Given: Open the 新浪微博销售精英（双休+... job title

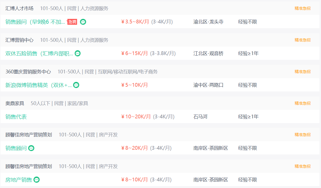Looking at the screenshot, I should tap(39, 85).
